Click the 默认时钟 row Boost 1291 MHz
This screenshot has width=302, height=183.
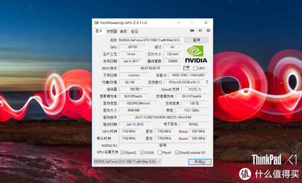pos(198,138)
